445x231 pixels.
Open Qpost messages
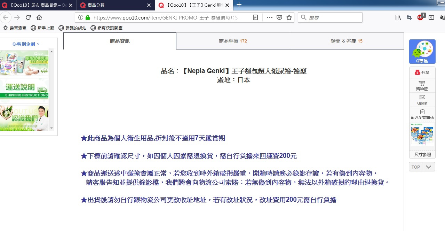[422, 100]
